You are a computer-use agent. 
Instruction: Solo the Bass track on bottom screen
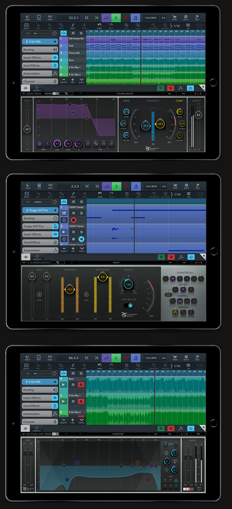tap(81, 384)
